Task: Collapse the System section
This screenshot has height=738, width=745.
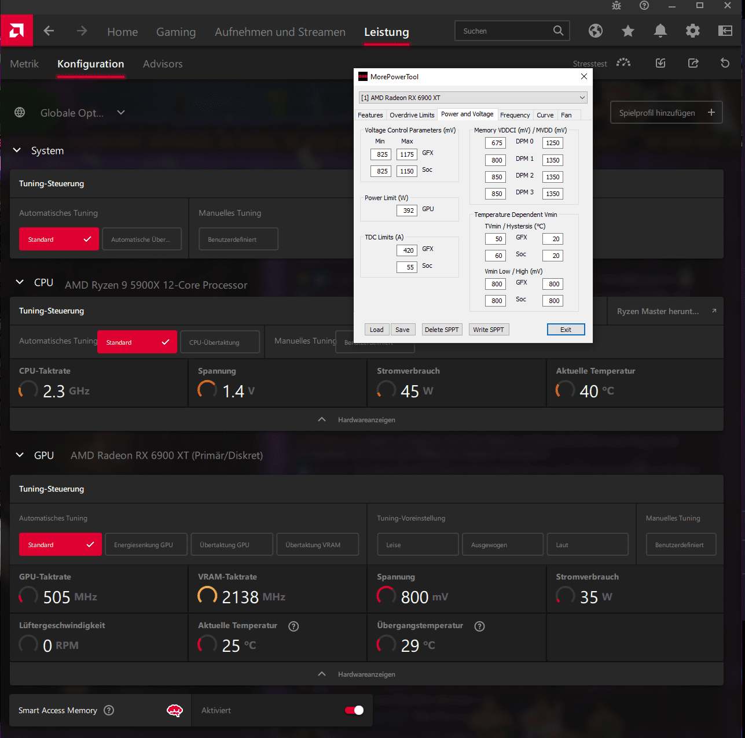Action: (17, 150)
